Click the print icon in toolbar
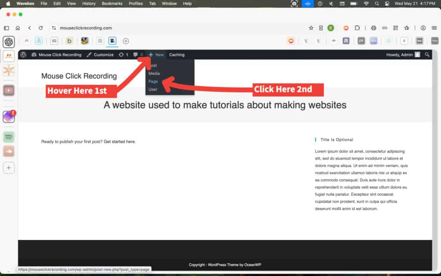441x276 pixels. click(373, 28)
